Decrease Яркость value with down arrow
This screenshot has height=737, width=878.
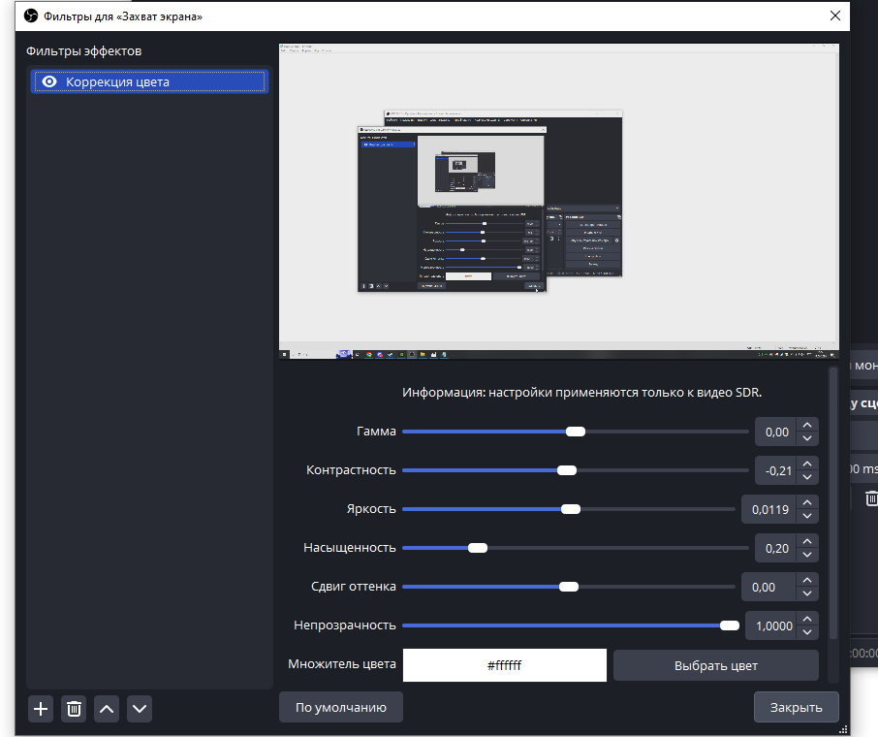[x=807, y=516]
